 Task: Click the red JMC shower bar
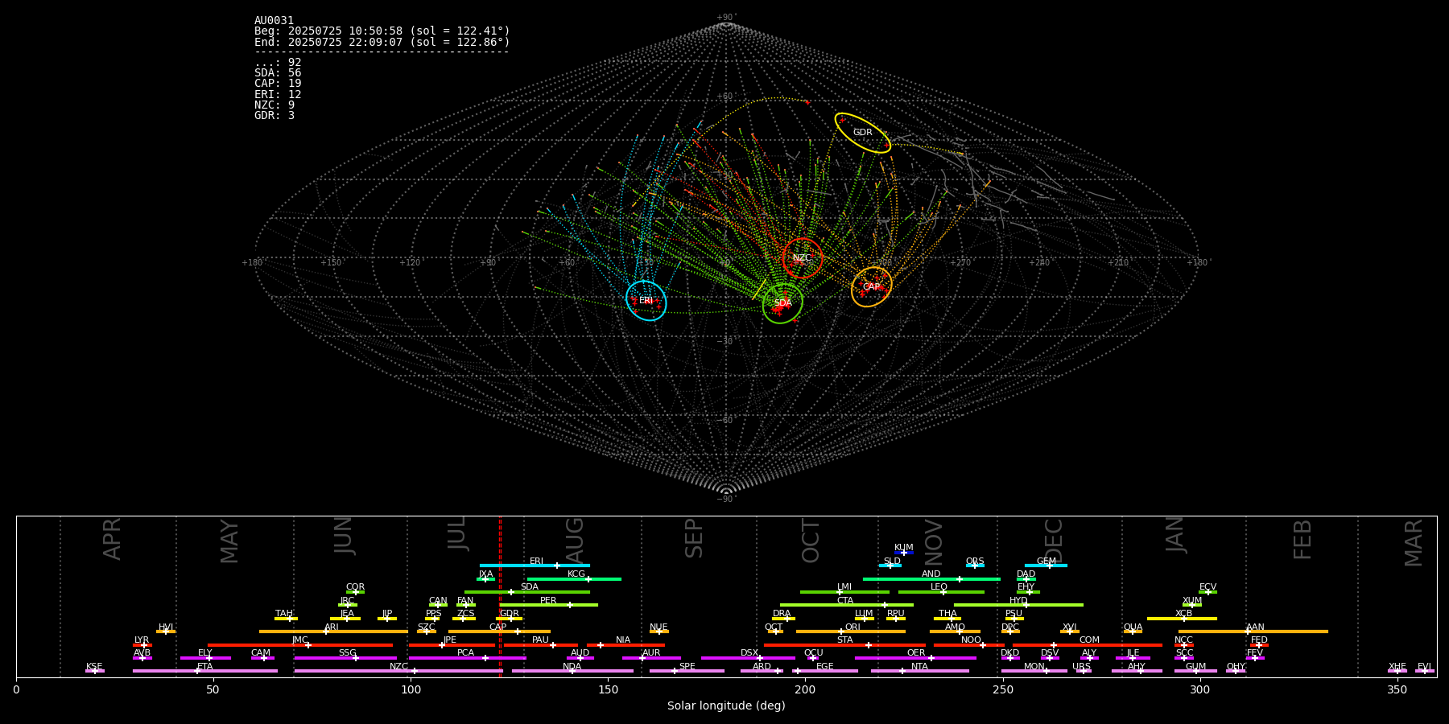point(300,644)
